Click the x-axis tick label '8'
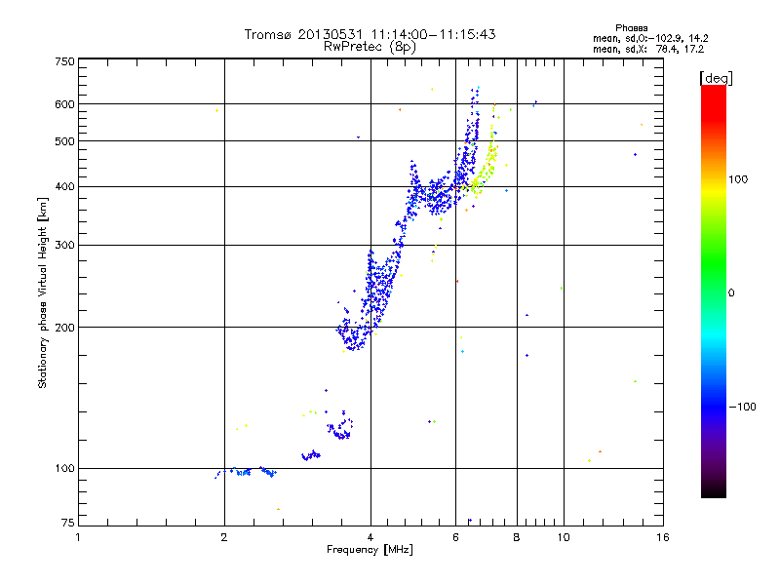 click(517, 537)
